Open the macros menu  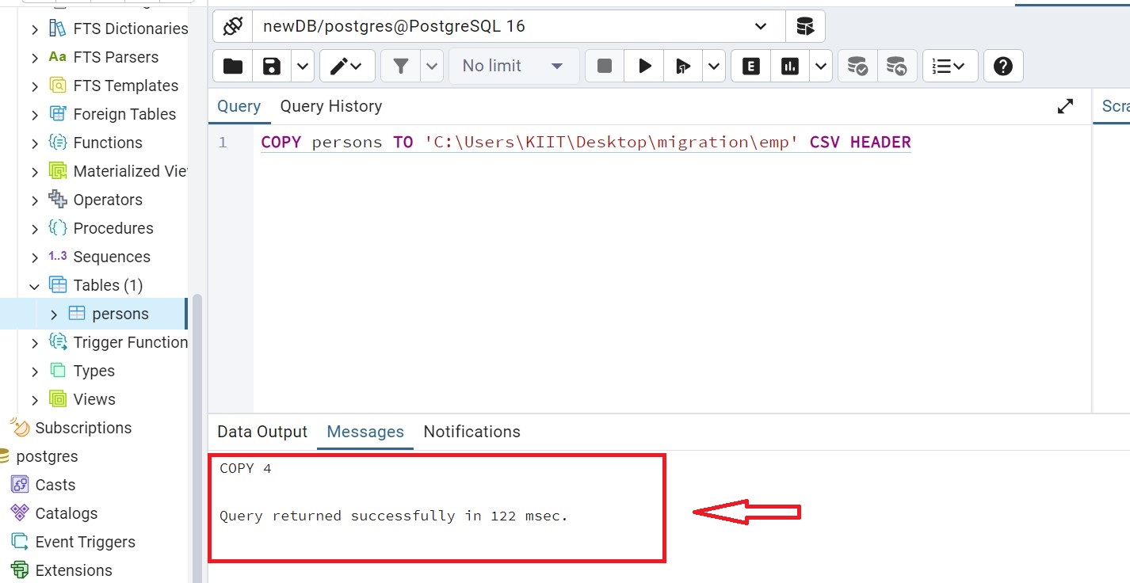(949, 66)
